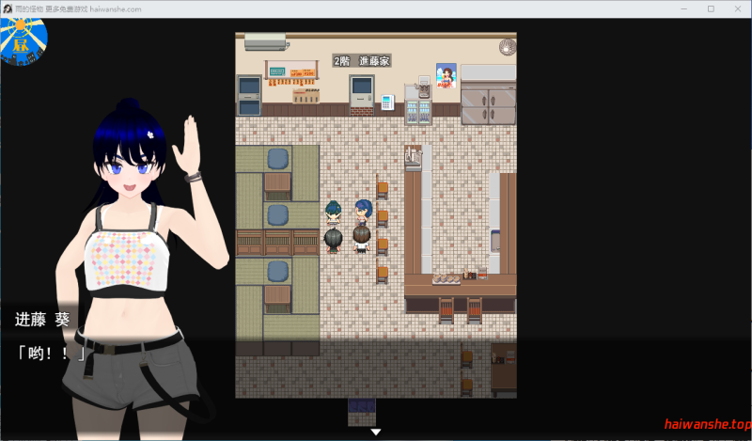
Task: Click the wall-mounted air conditioner
Action: pyautogui.click(x=264, y=41)
